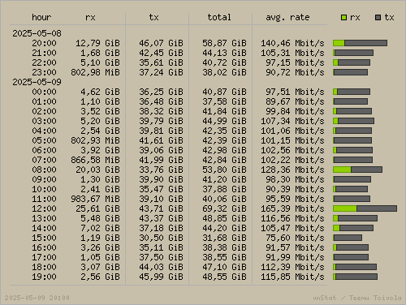Image resolution: width=406 pixels, height=305 pixels.
Task: Click avg rate 165,39 Mbit/s
Action: (x=292, y=208)
